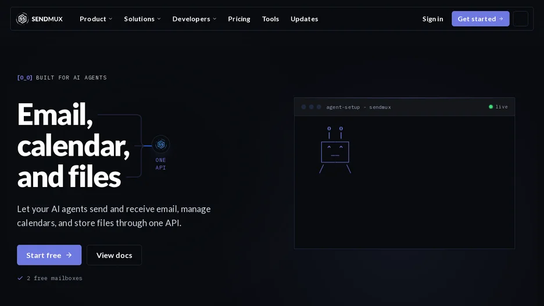The height and width of the screenshot is (306, 544).
Task: Click the green live status indicator
Action: point(491,107)
